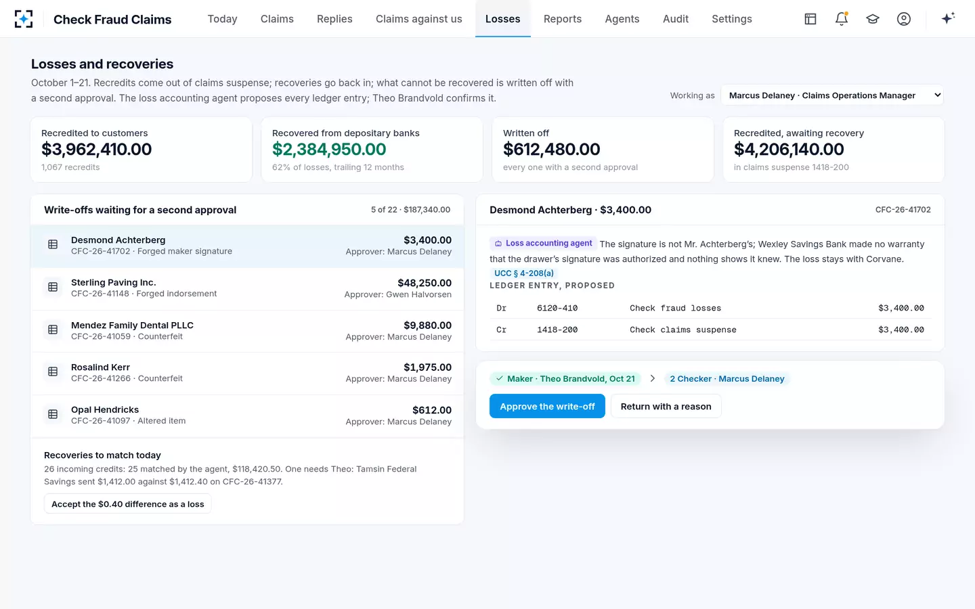Switch to the Claims tab
This screenshot has height=609, width=975.
coord(277,19)
